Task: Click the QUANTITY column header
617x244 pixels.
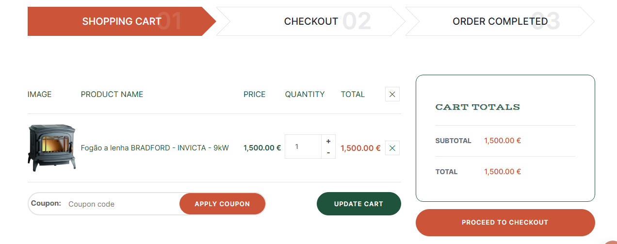Action: (305, 94)
